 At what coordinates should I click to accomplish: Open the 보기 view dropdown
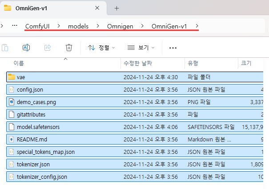(141, 48)
